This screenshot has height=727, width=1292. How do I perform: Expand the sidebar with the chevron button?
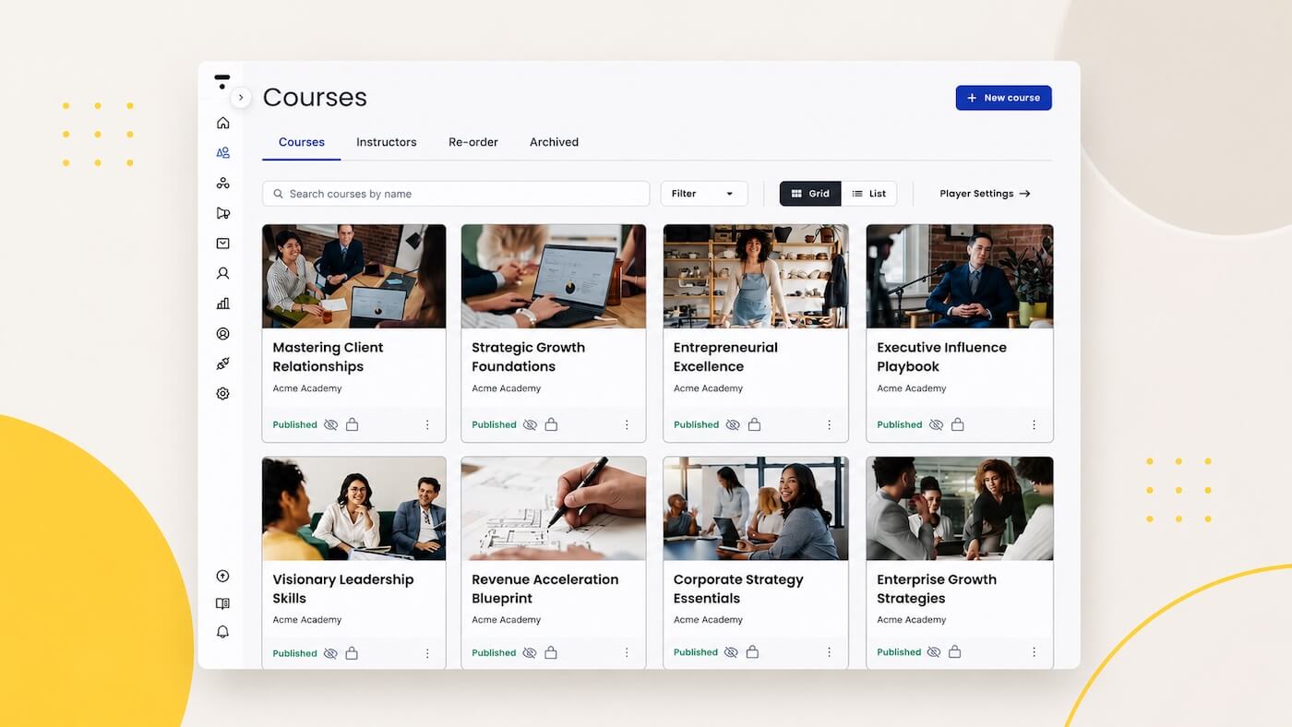click(241, 97)
